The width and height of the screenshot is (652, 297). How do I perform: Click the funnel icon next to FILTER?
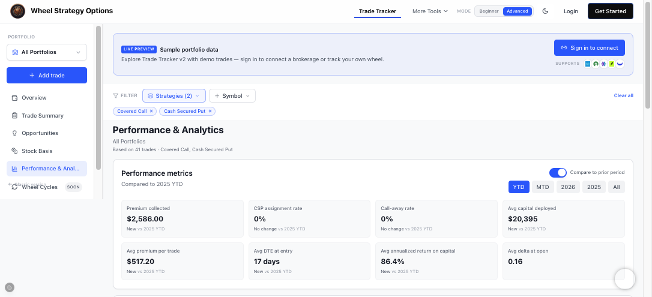pyautogui.click(x=116, y=96)
